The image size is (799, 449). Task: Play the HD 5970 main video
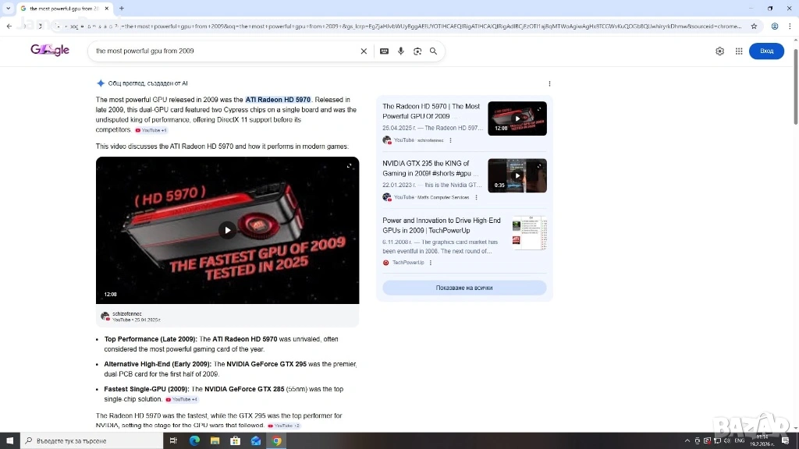point(227,230)
